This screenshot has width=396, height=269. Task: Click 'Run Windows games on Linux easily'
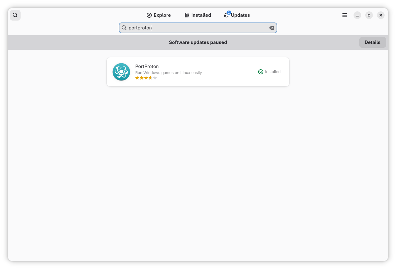[169, 73]
